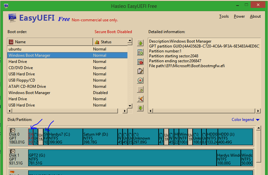The image size is (268, 175).
Task: Click the create new entry icon
Action: coord(140,52)
